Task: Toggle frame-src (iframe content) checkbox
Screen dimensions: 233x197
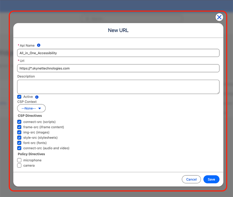Action: pos(19,127)
